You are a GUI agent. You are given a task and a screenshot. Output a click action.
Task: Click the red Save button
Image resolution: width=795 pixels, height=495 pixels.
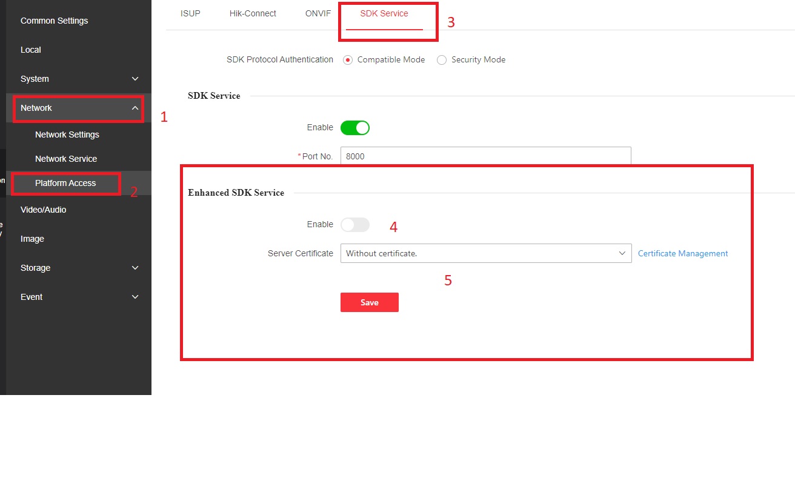coord(370,302)
